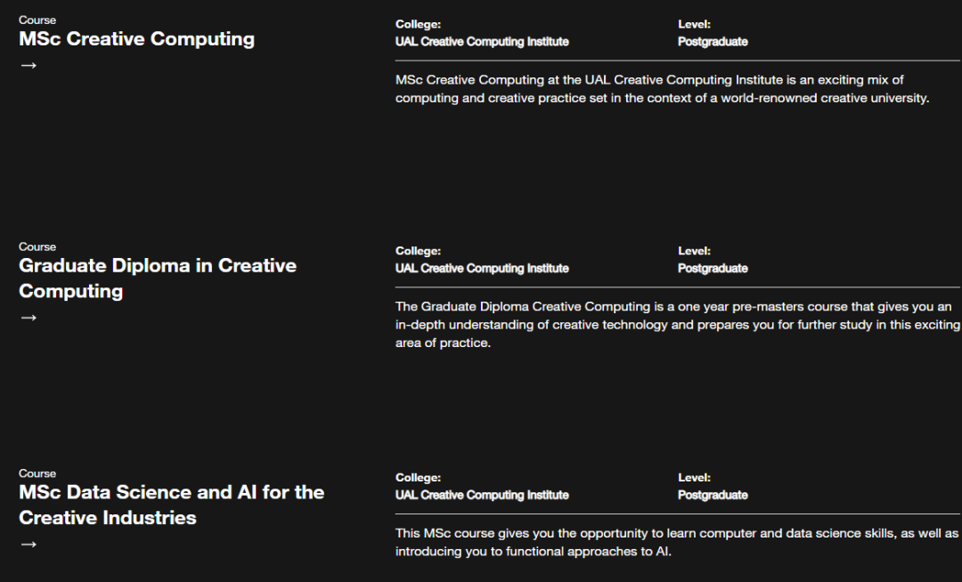This screenshot has height=582, width=962.
Task: Click the Course label above MSc Data Science
Action: [37, 473]
